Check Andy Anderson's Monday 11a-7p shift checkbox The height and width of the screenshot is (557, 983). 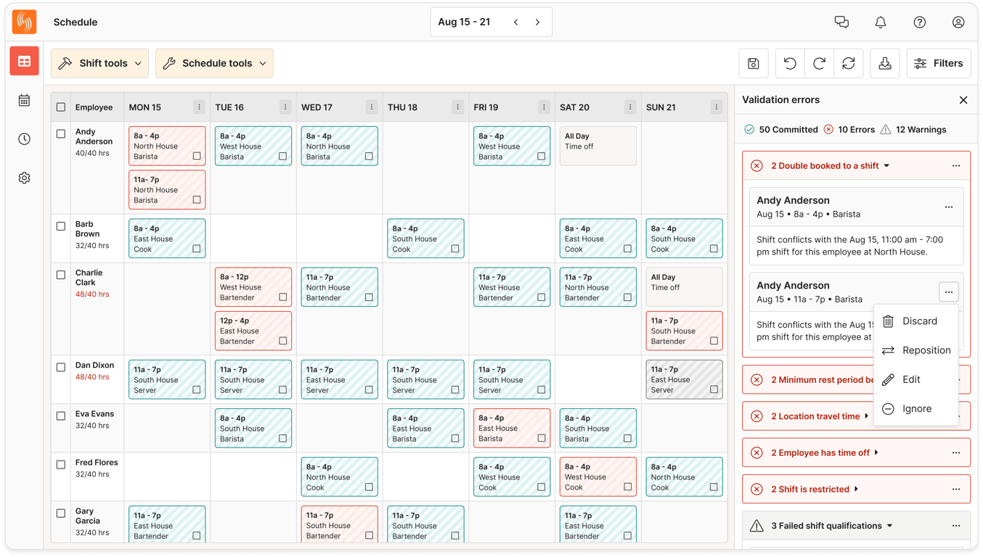[197, 199]
